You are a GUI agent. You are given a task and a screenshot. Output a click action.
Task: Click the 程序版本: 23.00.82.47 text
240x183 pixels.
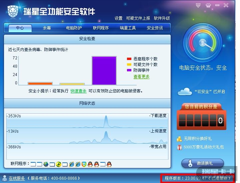point(186,178)
